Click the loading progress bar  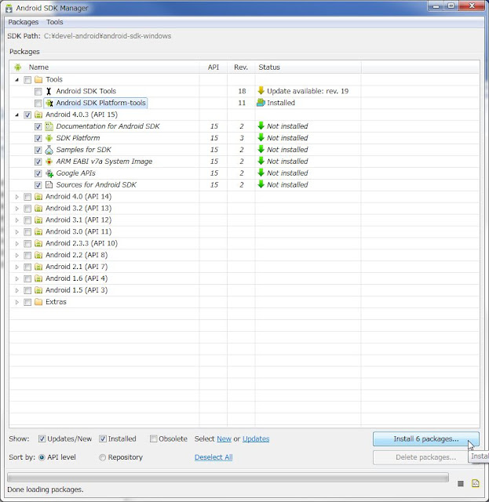228,478
